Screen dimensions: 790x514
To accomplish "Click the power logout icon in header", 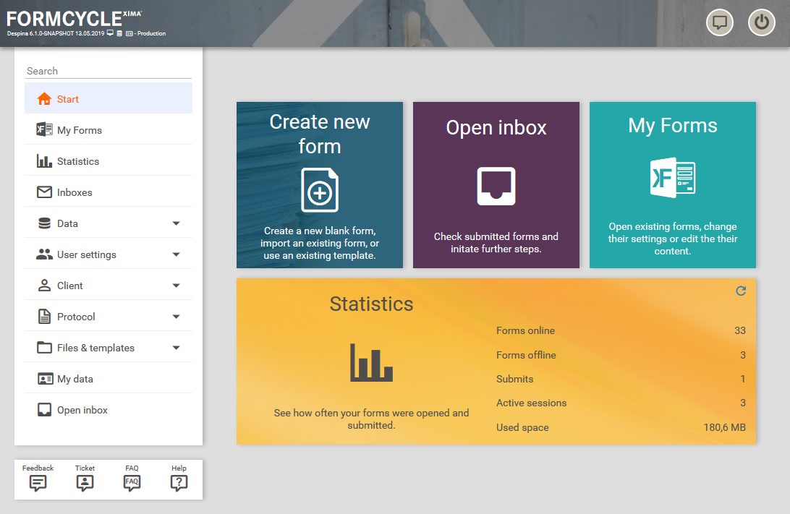I will 761,22.
